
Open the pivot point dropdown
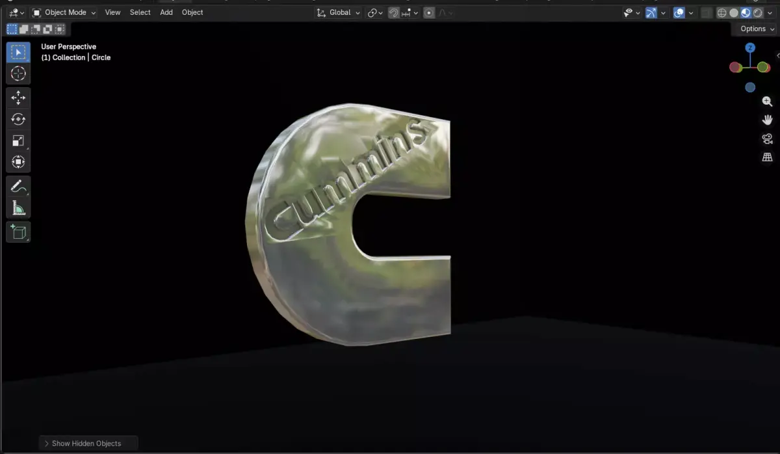pyautogui.click(x=376, y=12)
